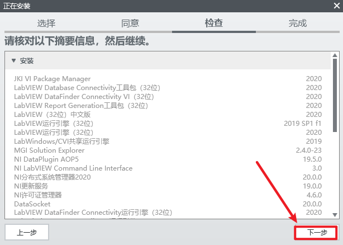The height and width of the screenshot is (245, 343).
Task: Go back with the 上一步 button
Action: 26,232
